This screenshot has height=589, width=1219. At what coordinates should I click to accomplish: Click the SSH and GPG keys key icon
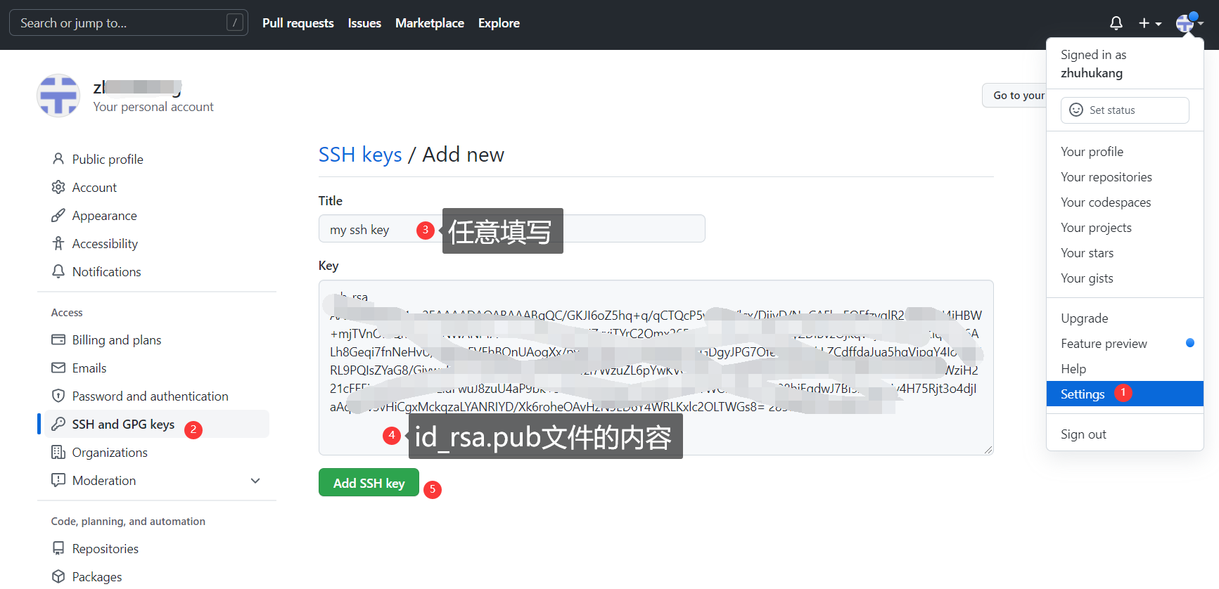[58, 424]
